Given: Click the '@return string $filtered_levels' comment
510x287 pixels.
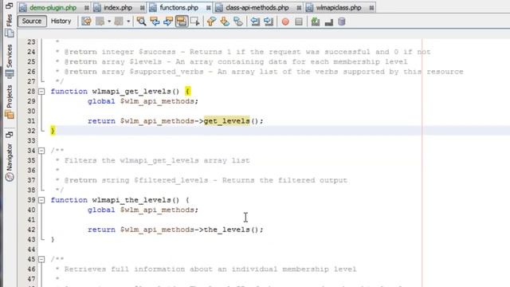Looking at the screenshot, I should click(206, 180).
